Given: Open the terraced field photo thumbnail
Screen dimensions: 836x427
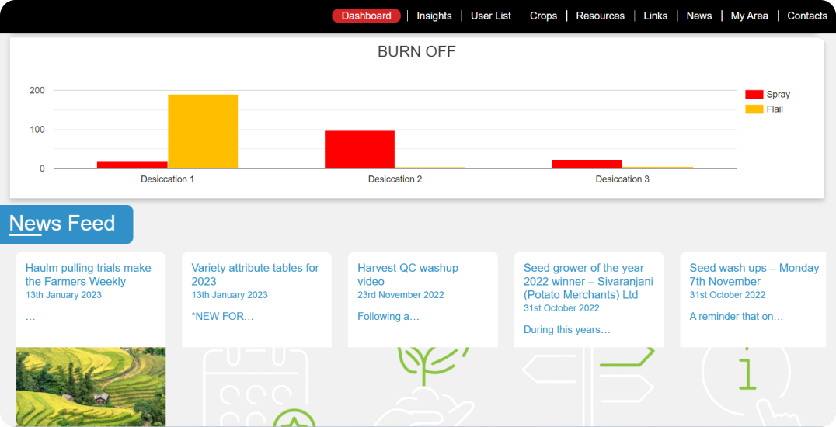Looking at the screenshot, I should pos(90,387).
